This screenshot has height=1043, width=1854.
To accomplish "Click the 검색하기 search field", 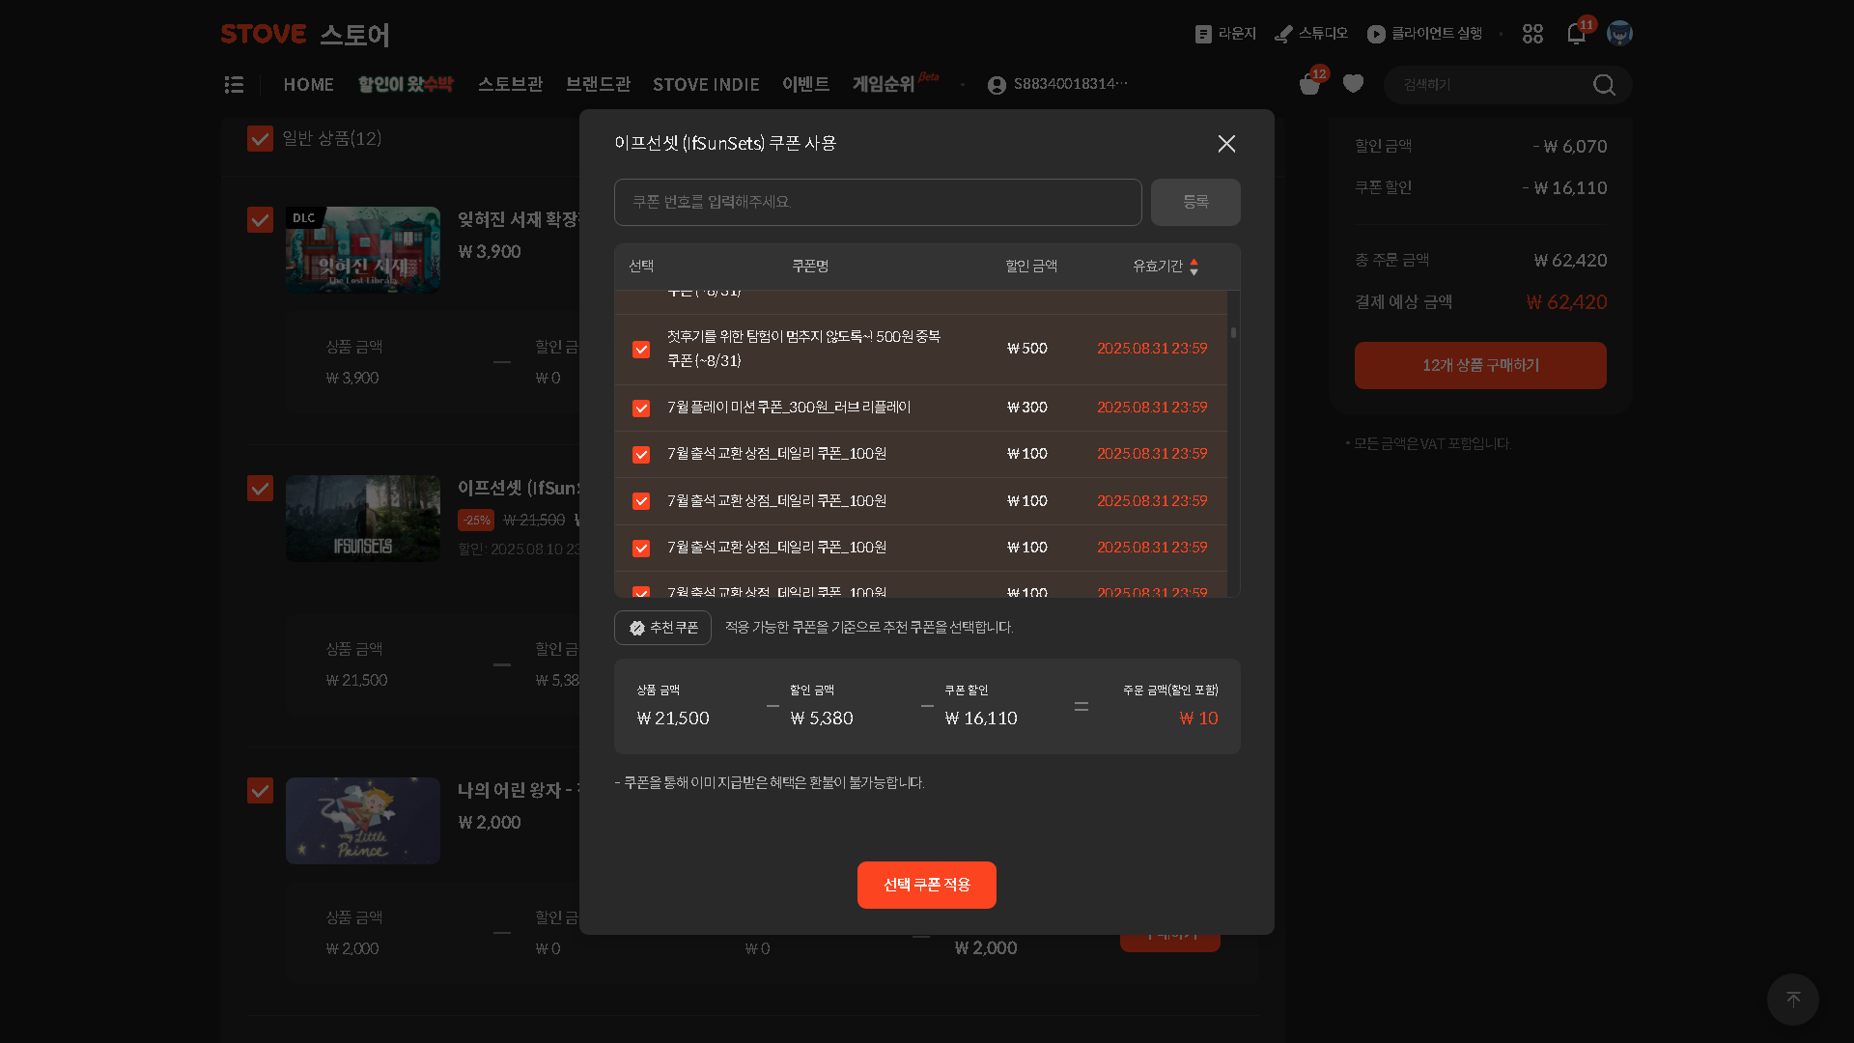I will pyautogui.click(x=1487, y=85).
